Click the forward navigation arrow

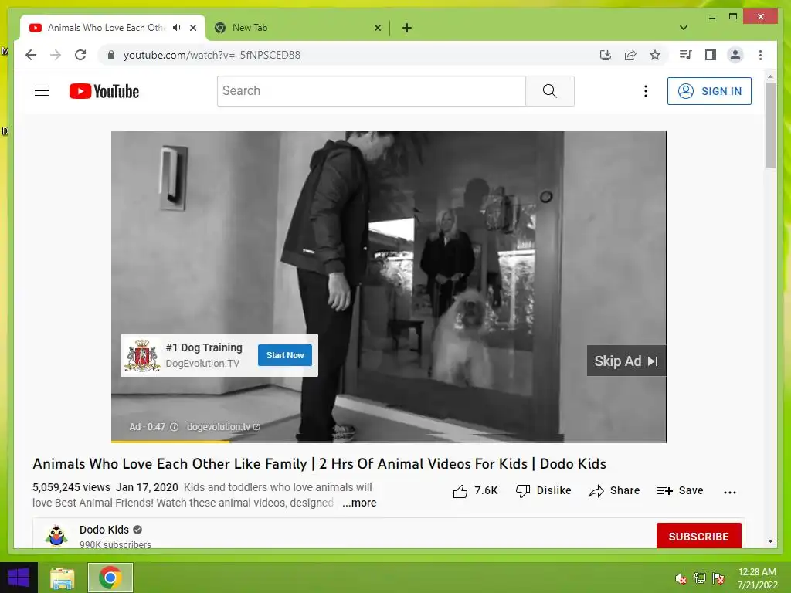(x=56, y=55)
